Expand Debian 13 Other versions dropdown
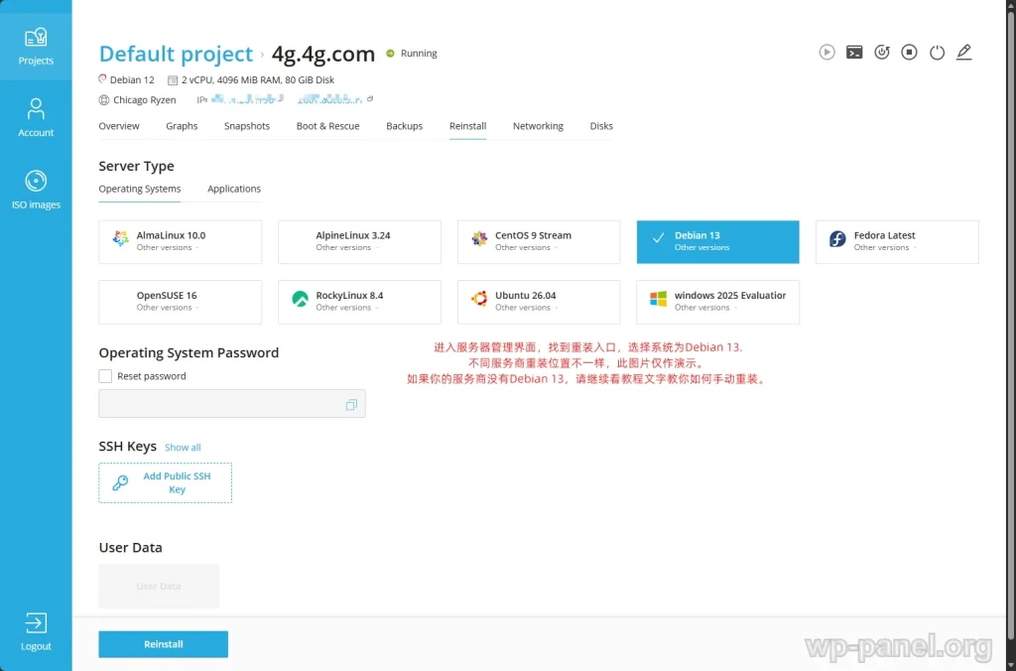Image resolution: width=1016 pixels, height=671 pixels. pyautogui.click(x=701, y=247)
